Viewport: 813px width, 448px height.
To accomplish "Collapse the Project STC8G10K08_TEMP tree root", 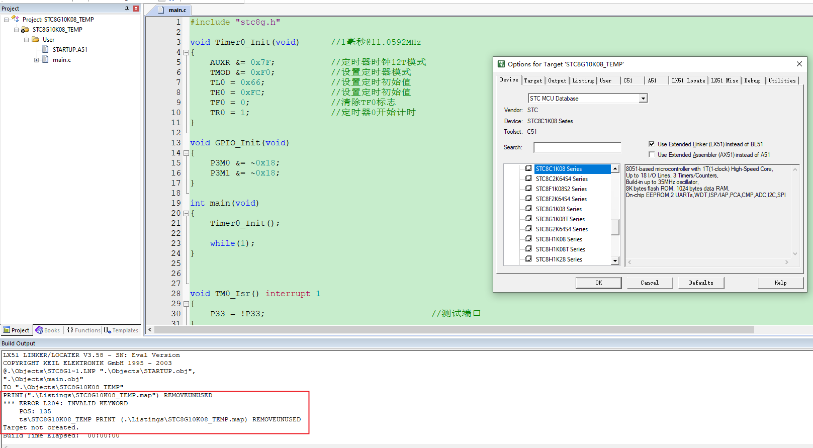I will point(6,20).
